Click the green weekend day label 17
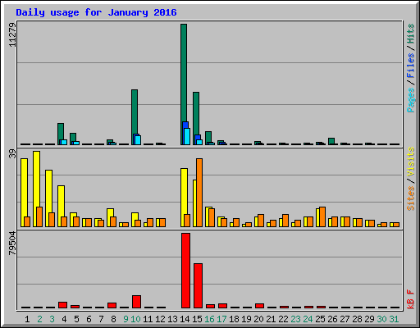Viewport: 420px width, 328px height. (221, 319)
